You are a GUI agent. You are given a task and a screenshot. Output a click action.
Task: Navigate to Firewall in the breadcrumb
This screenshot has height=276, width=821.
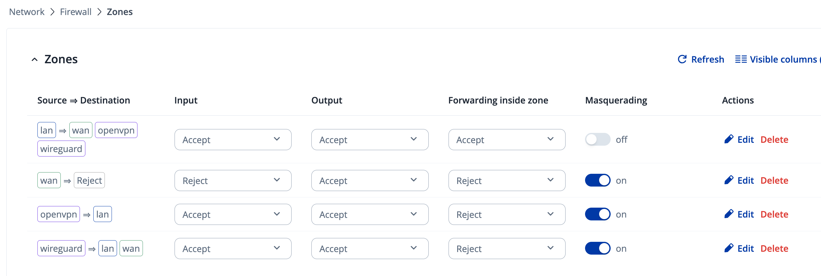click(75, 12)
